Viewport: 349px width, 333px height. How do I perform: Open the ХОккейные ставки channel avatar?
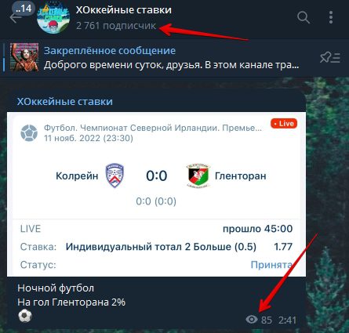[x=53, y=18]
